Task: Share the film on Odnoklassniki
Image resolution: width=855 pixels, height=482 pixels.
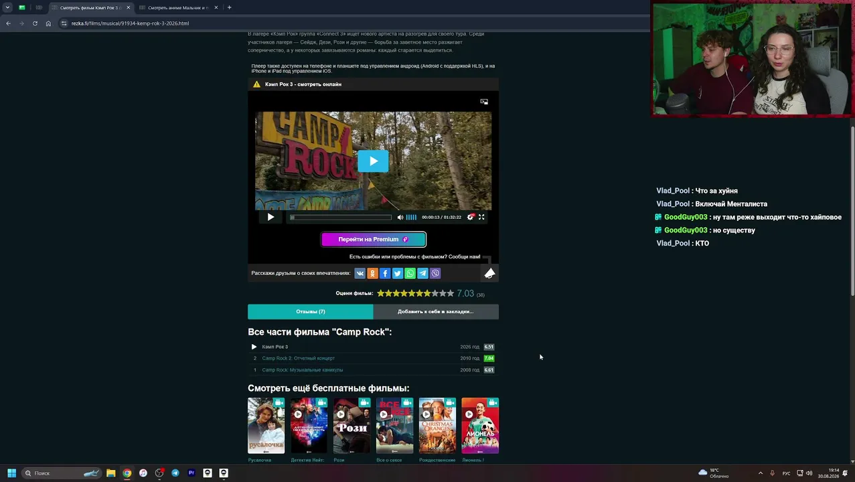Action: (x=372, y=273)
